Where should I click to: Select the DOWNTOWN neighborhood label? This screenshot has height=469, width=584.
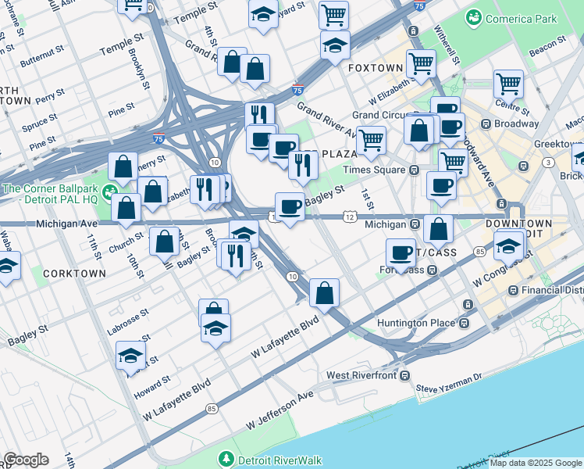[518, 224]
